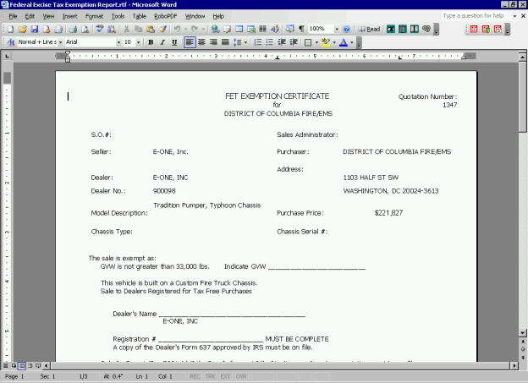The image size is (528, 383).
Task: Open the Style dropdown showing Normal + Line
Action: point(60,42)
